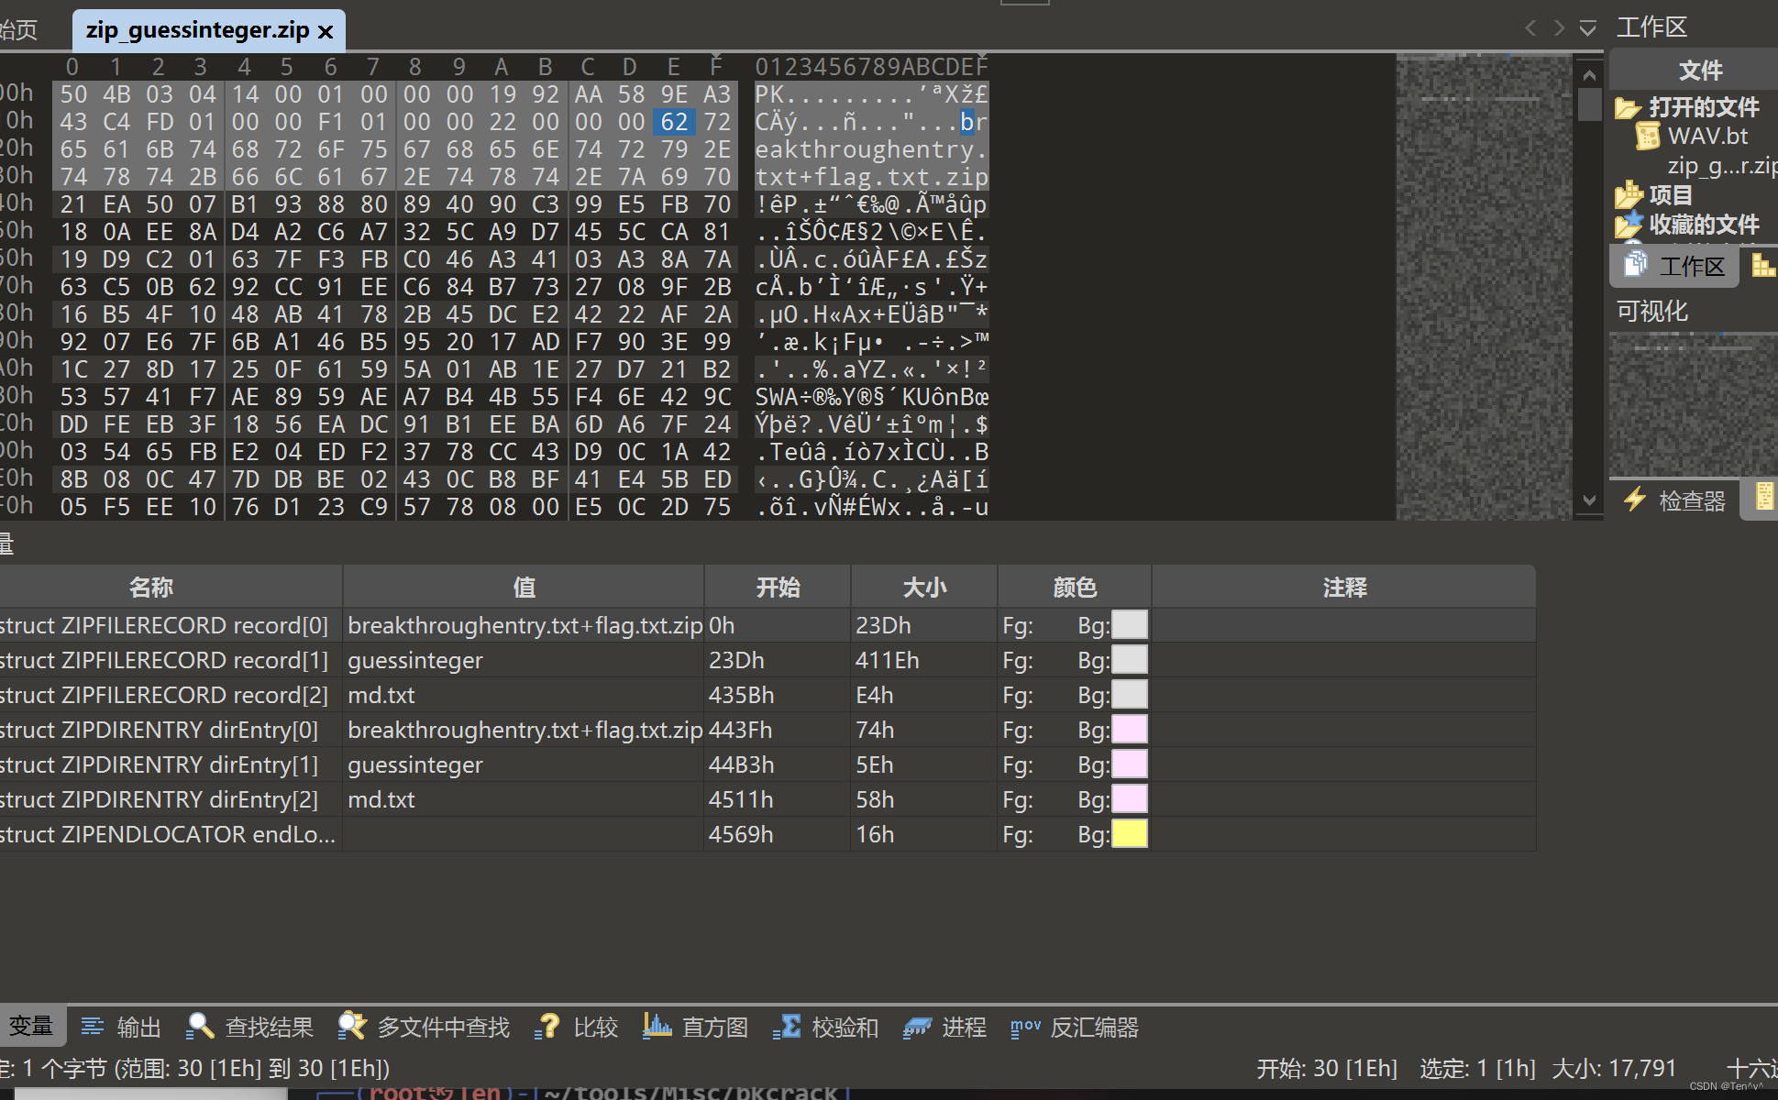Open the Histogram chart icon
This screenshot has width=1778, height=1100.
click(657, 1027)
